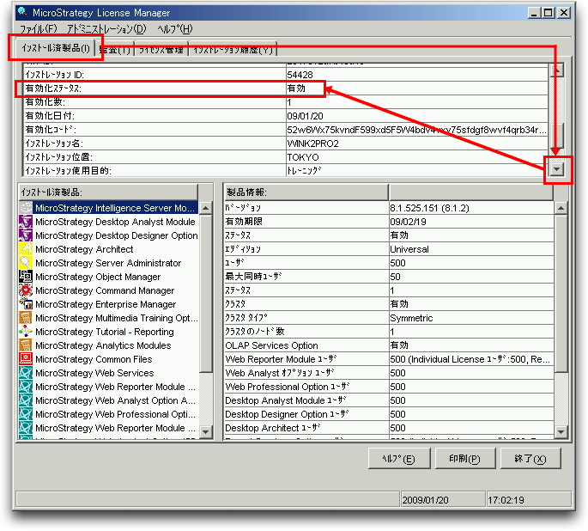This screenshot has width=588, height=531.
Task: Switch to the インストール済製品(I) tab
Action: pos(56,48)
